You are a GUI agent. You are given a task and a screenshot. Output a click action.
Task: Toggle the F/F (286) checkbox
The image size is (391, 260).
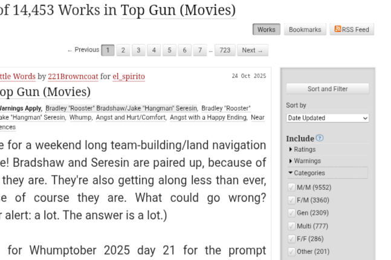point(291,239)
